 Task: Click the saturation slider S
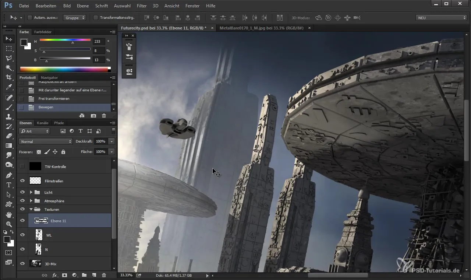tap(65, 49)
